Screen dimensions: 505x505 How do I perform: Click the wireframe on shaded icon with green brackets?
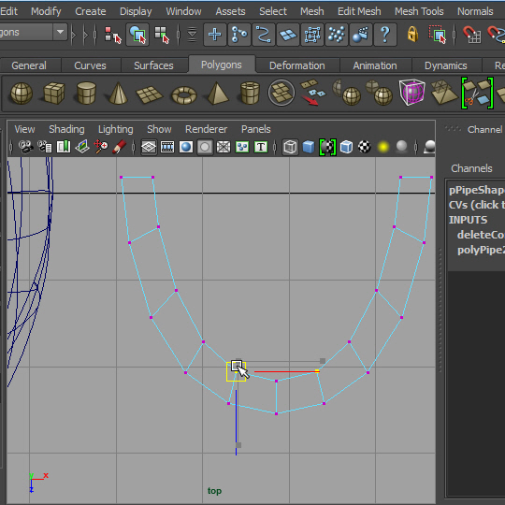[327, 147]
